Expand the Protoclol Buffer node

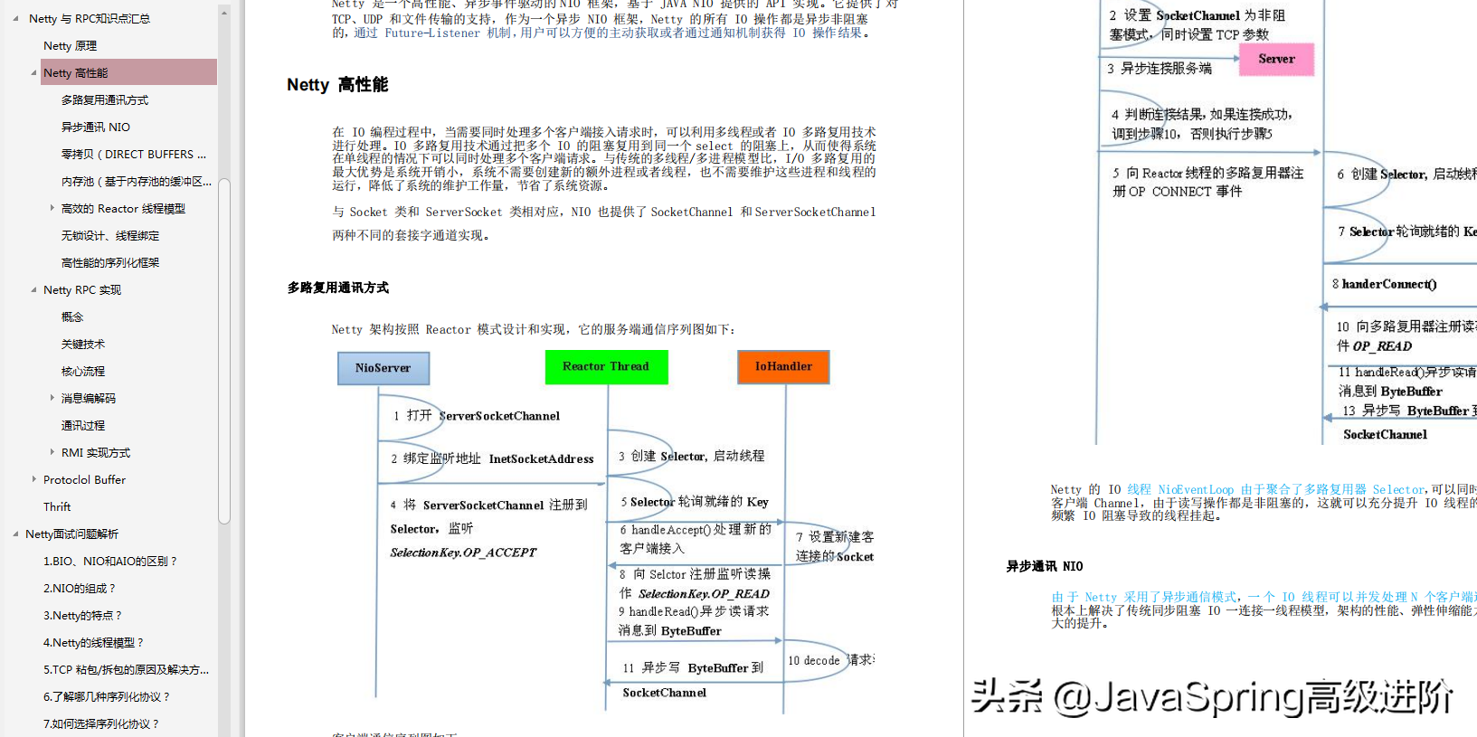(x=33, y=479)
